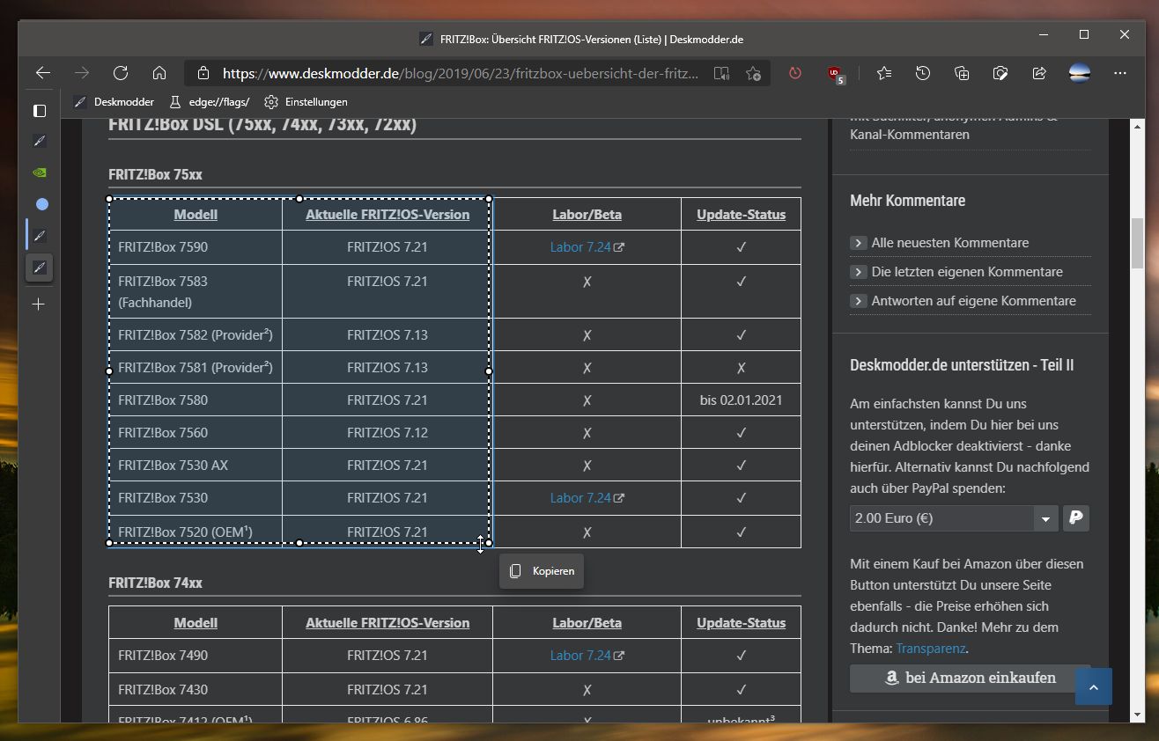Open Antworten auf eigene Kommentare

[x=973, y=301]
